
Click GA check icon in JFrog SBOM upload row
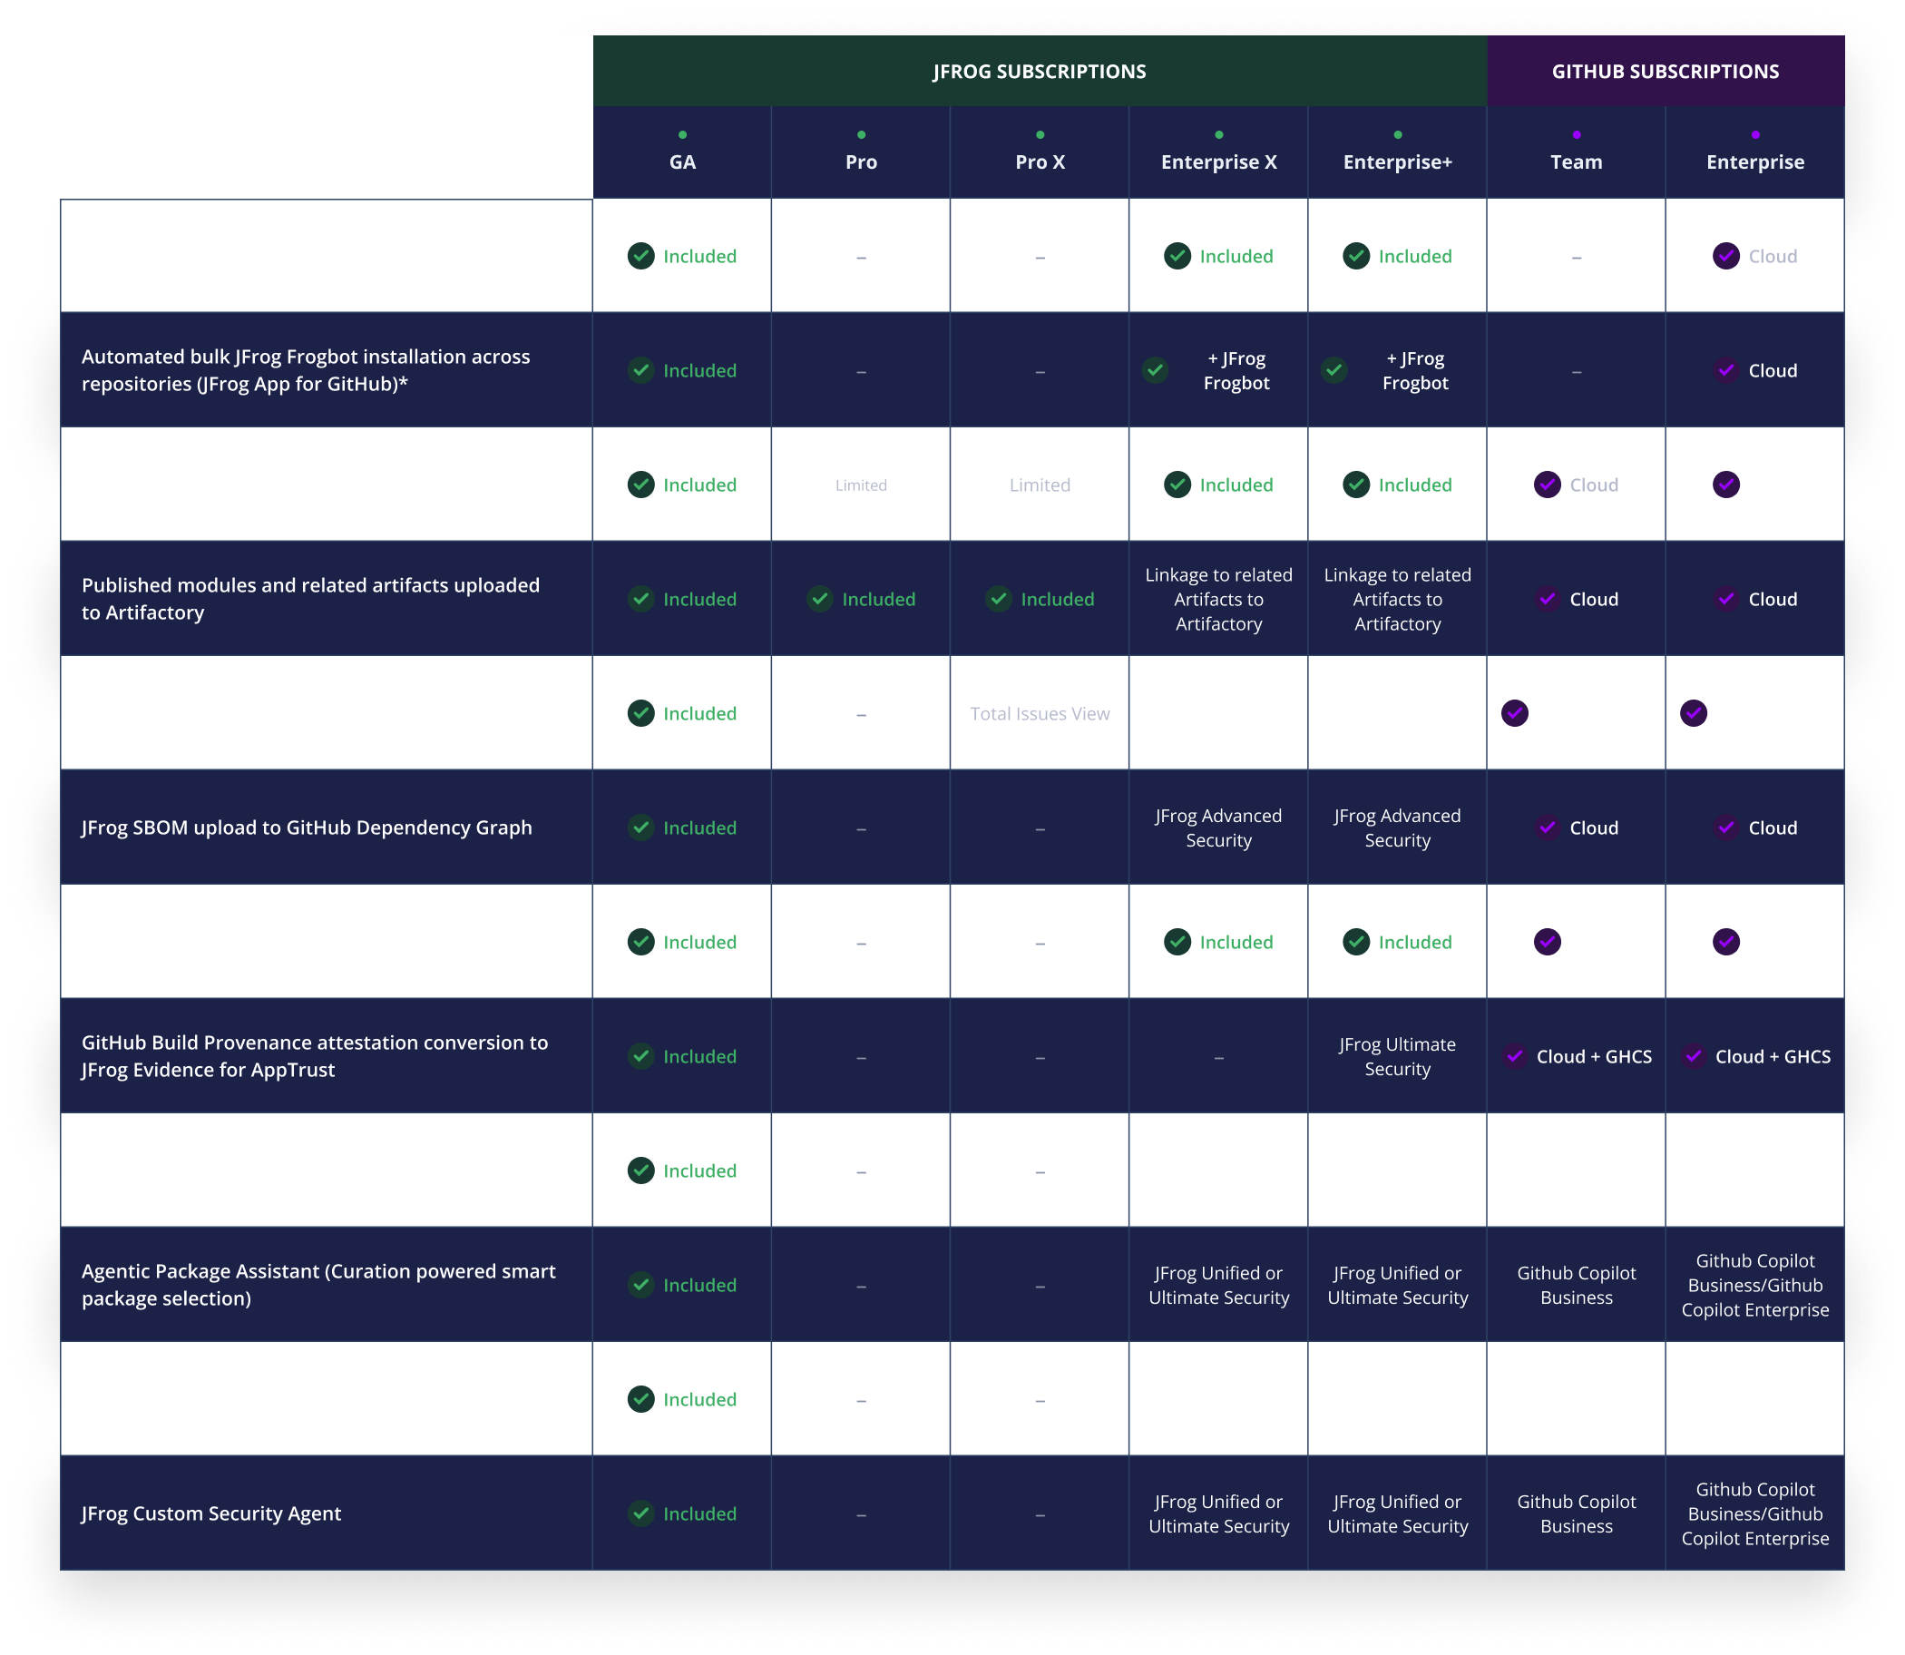tap(640, 827)
